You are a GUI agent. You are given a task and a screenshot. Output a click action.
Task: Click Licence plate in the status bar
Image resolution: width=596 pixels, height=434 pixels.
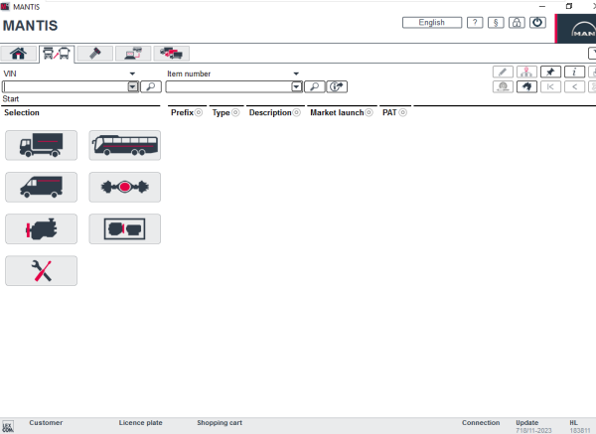pyautogui.click(x=141, y=423)
